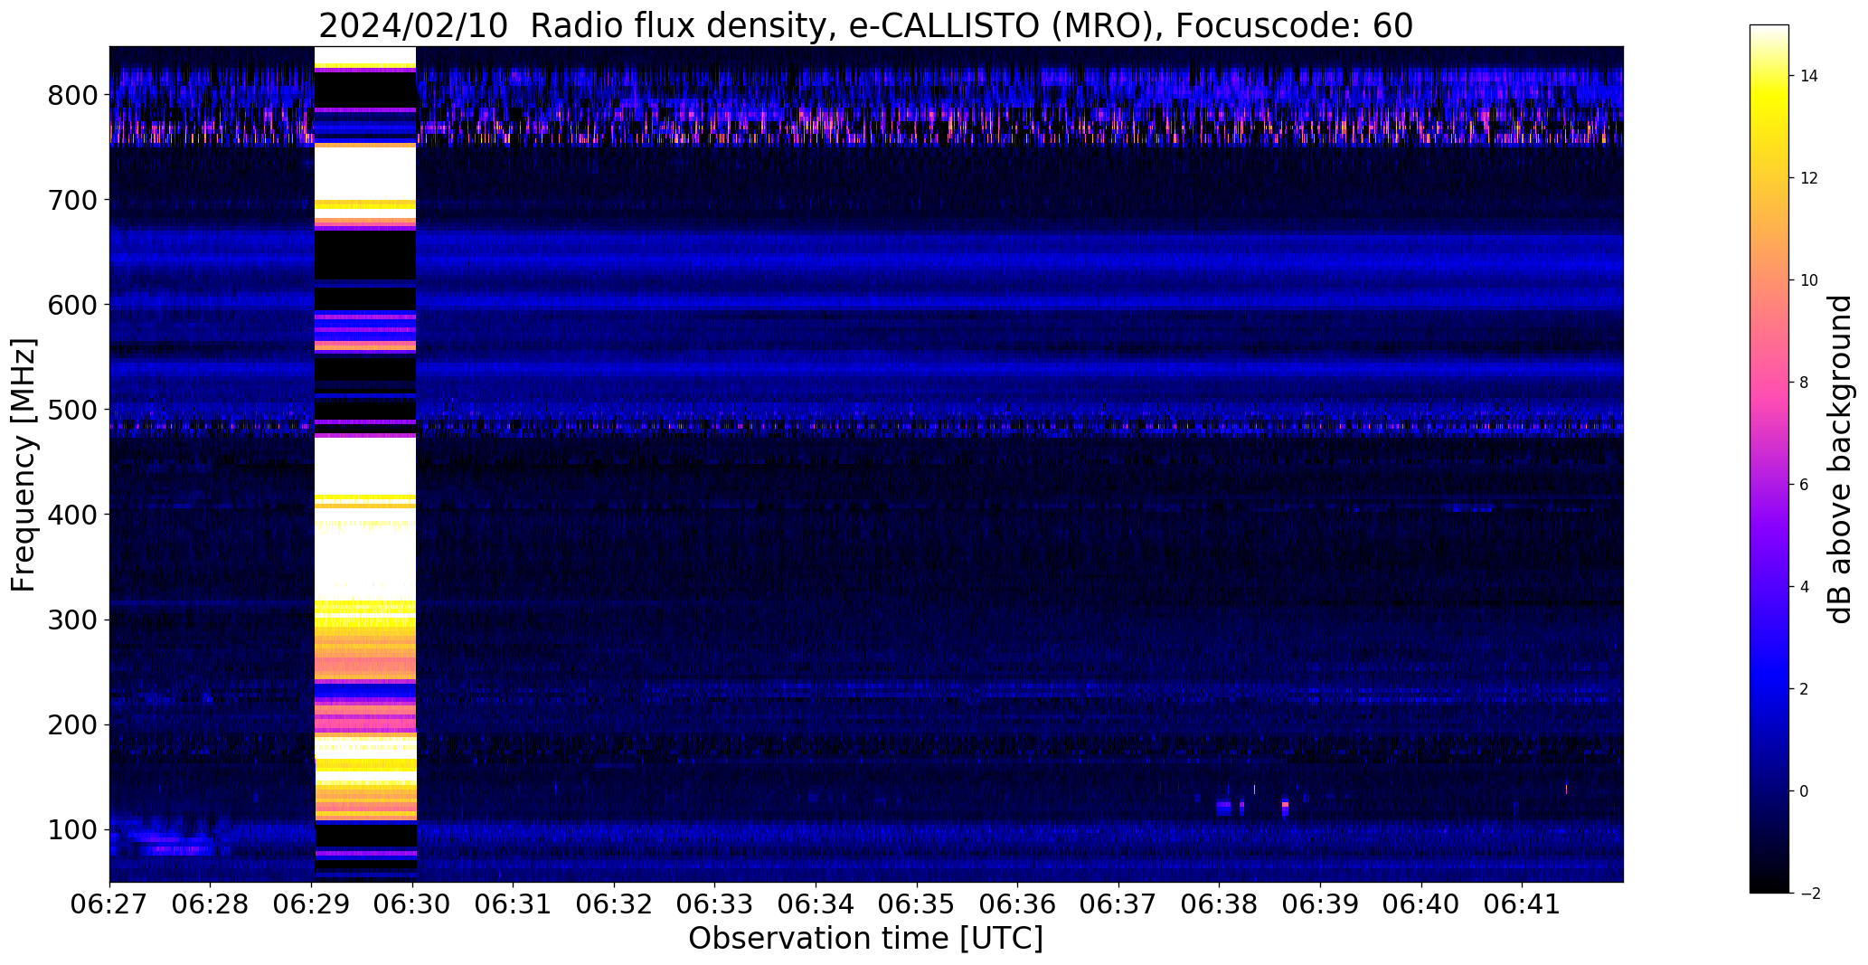
Task: Click the 700 frequency tick label
Action: click(73, 200)
